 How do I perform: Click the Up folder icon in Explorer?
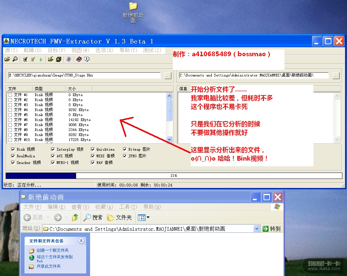pos(75,217)
